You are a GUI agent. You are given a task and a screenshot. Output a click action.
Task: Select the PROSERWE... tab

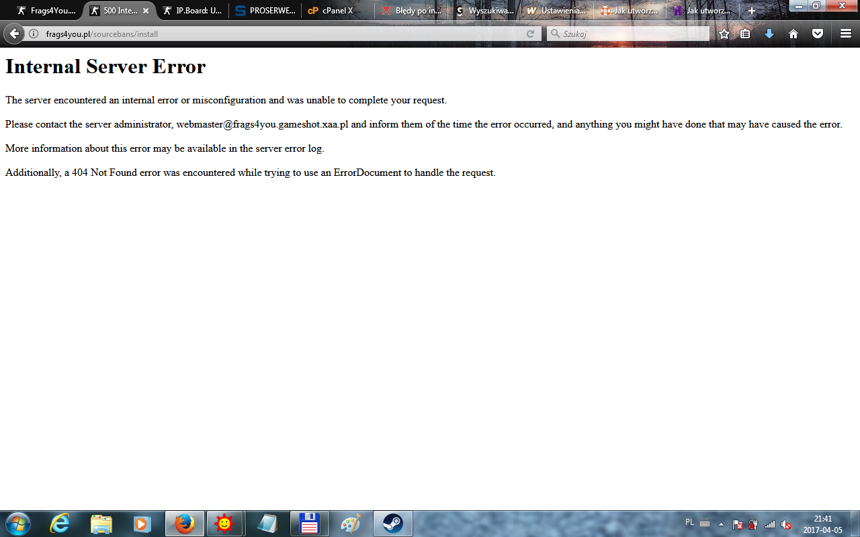tap(265, 11)
